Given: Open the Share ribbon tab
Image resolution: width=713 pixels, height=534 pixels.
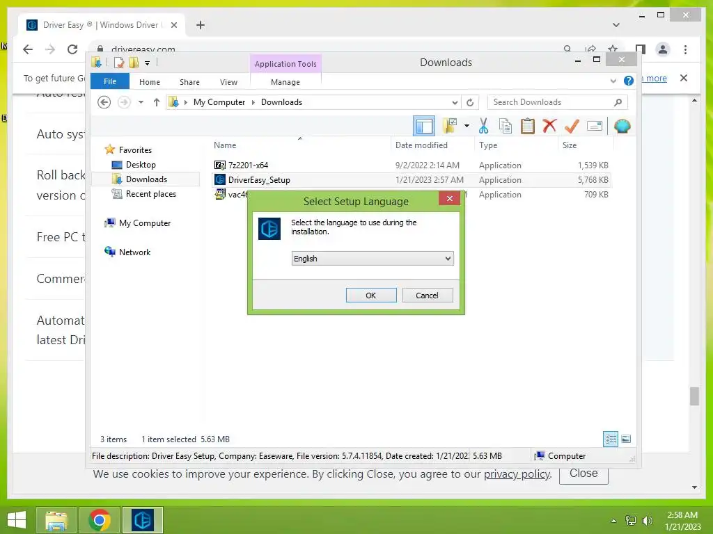Looking at the screenshot, I should [189, 82].
